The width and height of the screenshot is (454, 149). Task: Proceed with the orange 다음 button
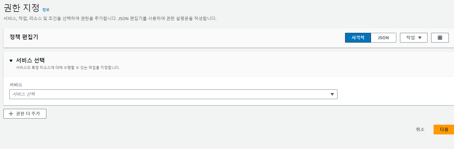coord(444,129)
